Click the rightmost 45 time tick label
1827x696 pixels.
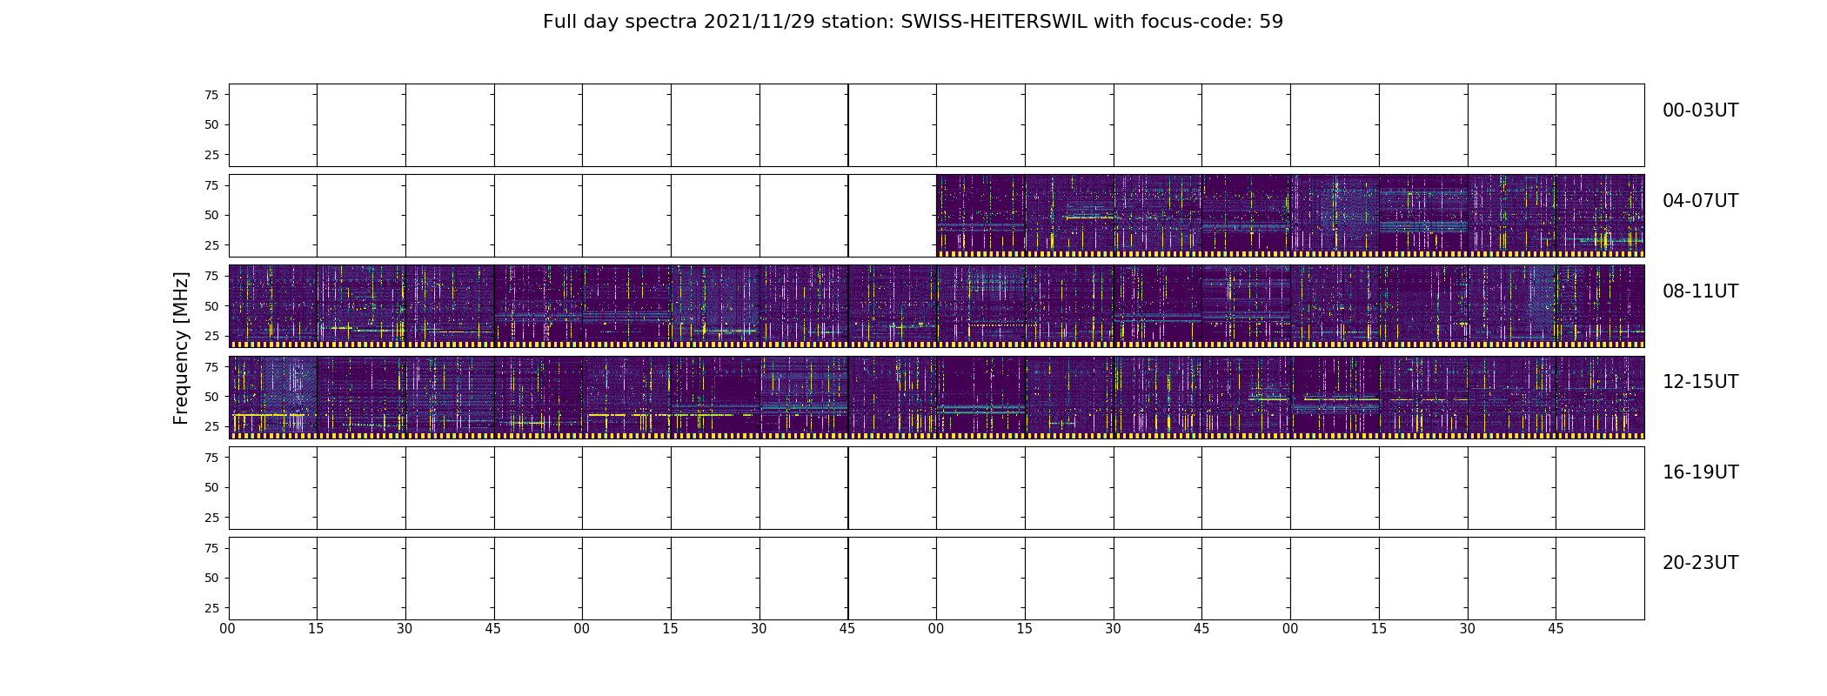[x=1556, y=629]
